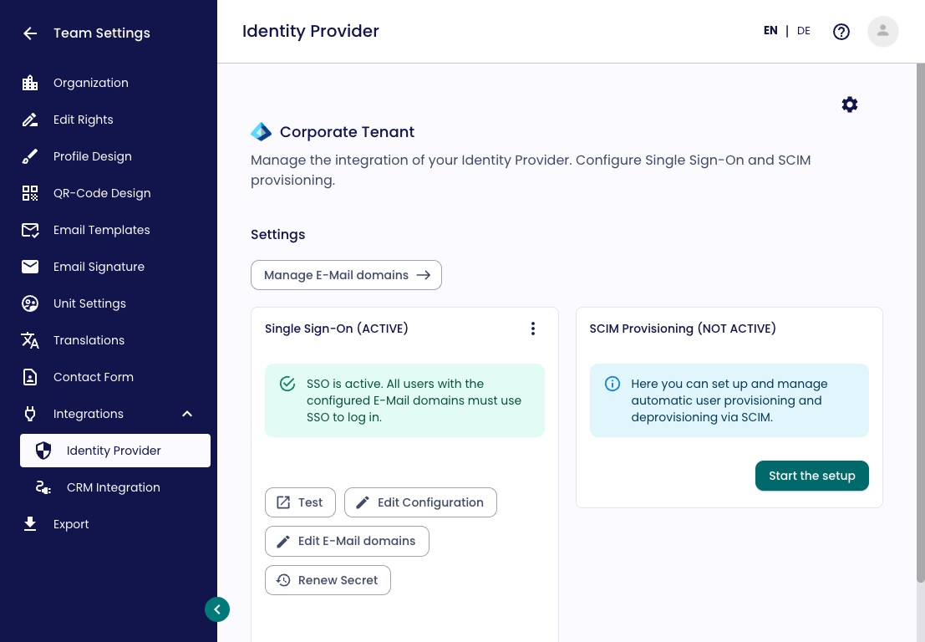Open the Organization building icon

(x=30, y=84)
